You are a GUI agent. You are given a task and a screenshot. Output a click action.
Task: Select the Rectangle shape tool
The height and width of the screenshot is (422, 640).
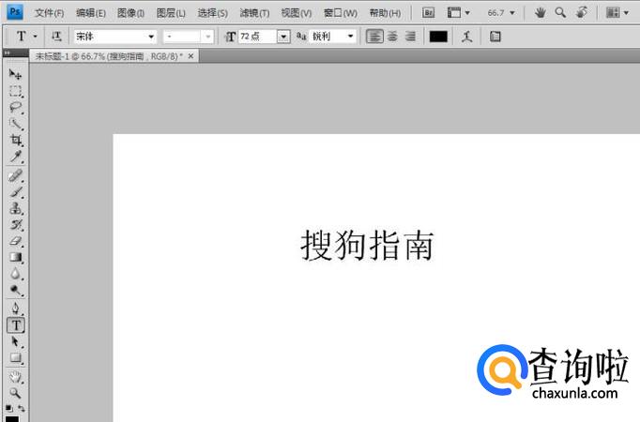[x=16, y=357]
